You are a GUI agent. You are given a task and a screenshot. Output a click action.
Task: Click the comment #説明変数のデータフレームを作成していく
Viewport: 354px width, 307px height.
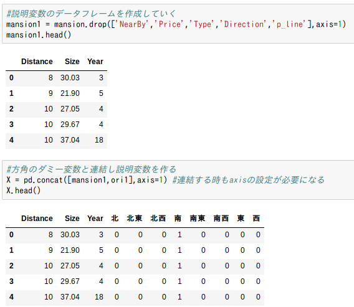pyautogui.click(x=91, y=14)
